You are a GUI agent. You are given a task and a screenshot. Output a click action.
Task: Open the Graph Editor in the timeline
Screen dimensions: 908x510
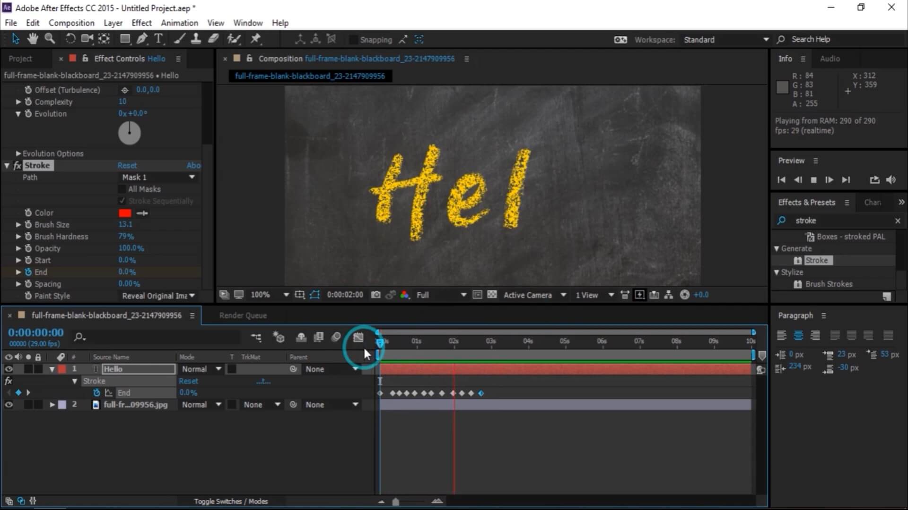[x=358, y=337]
